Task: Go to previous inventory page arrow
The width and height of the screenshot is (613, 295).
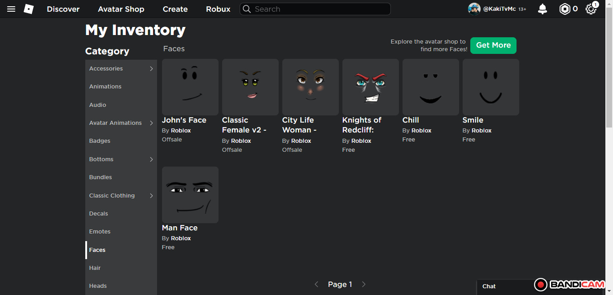Action: point(316,284)
